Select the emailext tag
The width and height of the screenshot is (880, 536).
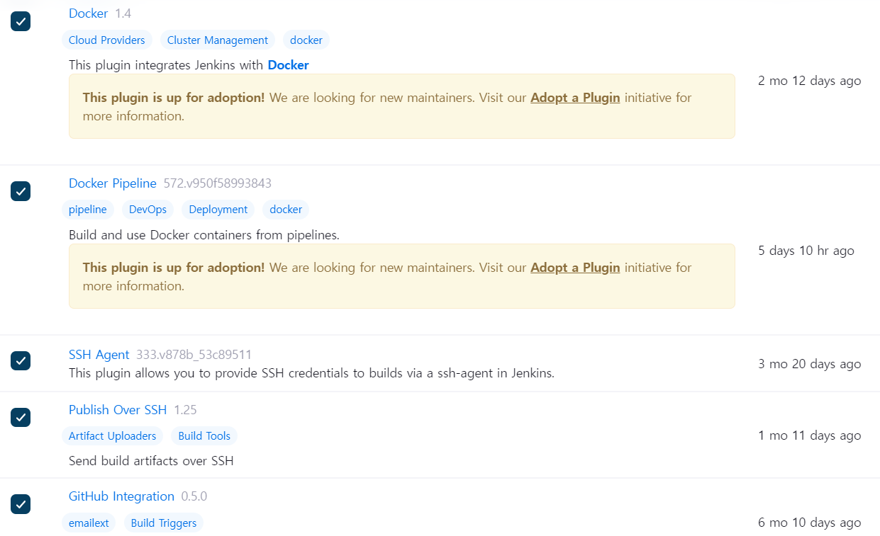[x=89, y=523]
